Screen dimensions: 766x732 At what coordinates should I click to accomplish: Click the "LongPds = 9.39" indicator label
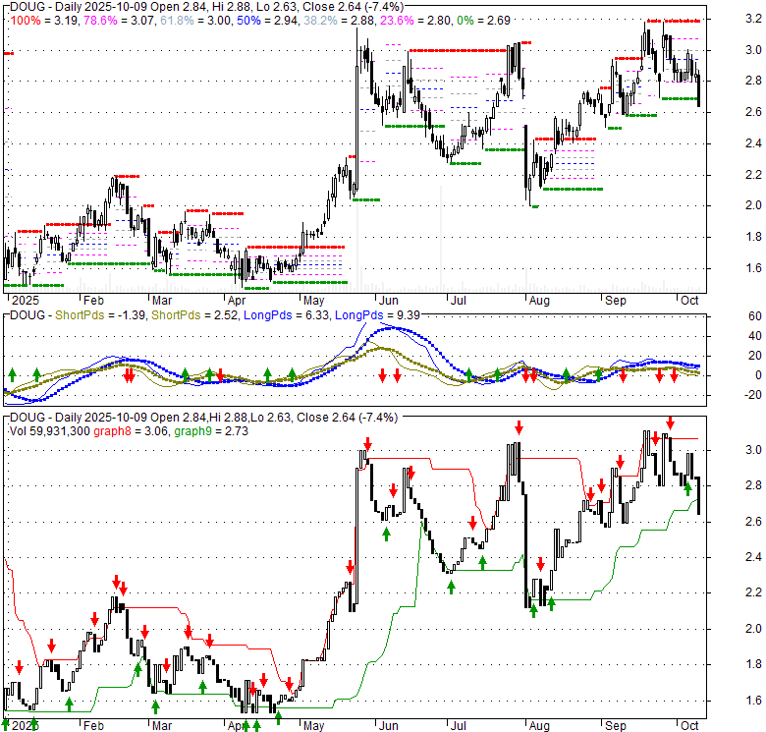378,315
